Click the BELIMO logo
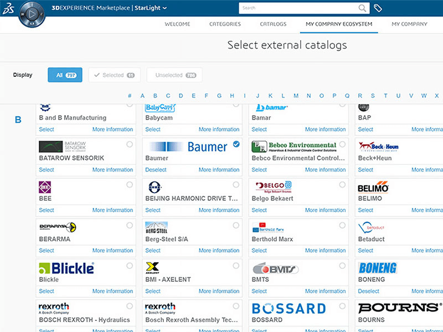 pos(373,188)
